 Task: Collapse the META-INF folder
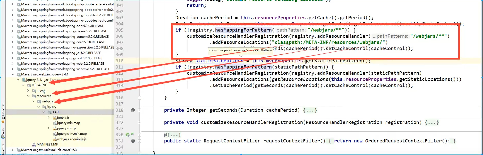pos(23,85)
